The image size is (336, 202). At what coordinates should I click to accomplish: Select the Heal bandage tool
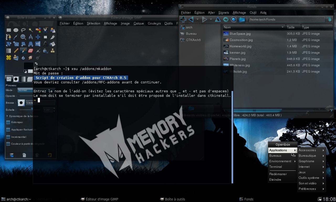point(9,58)
